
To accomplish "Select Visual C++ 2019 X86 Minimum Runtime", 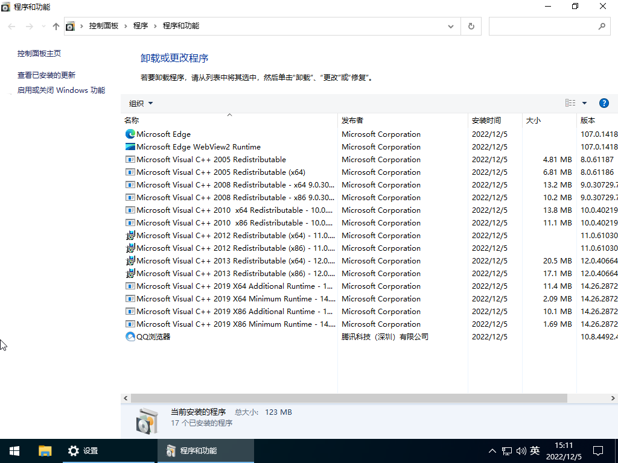I will [x=369, y=324].
